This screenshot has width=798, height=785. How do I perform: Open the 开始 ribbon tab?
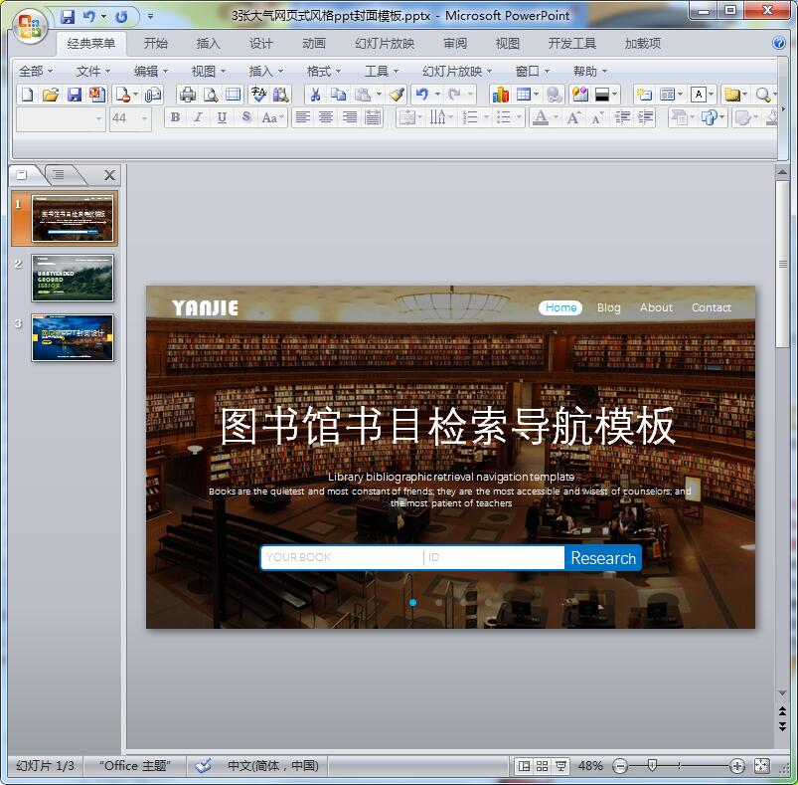pos(156,44)
